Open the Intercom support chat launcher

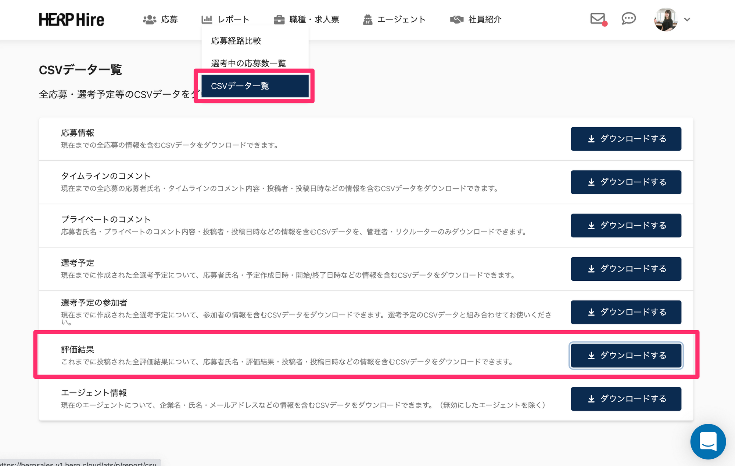(x=708, y=441)
